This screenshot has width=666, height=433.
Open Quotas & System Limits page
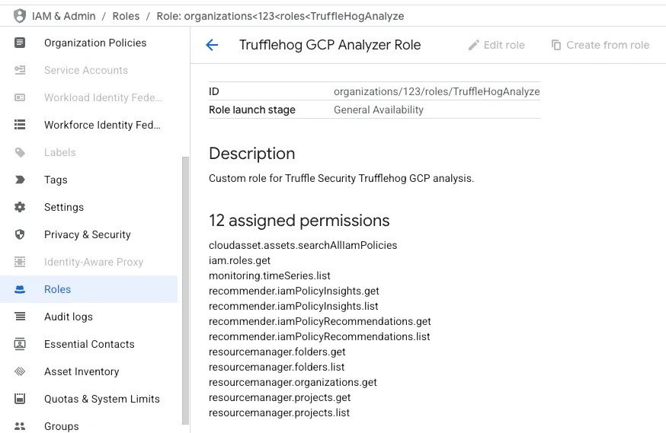[102, 399]
